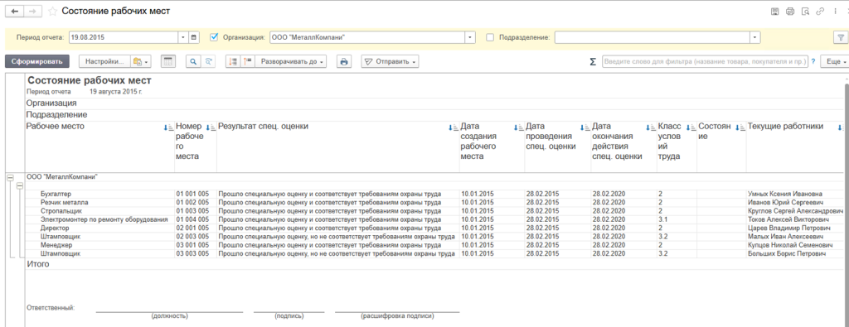Click ООО "МеталлКомпани" group row
The width and height of the screenshot is (849, 327).
point(63,176)
